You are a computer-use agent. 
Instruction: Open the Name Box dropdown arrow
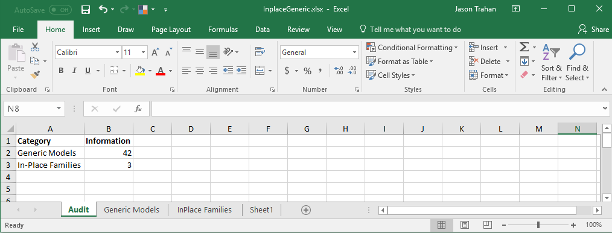tap(59, 109)
